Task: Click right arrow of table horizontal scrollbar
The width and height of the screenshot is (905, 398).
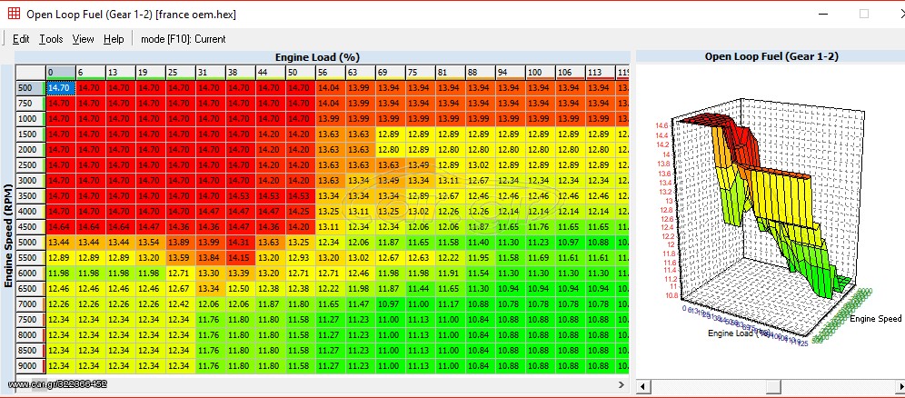Action: (621, 384)
